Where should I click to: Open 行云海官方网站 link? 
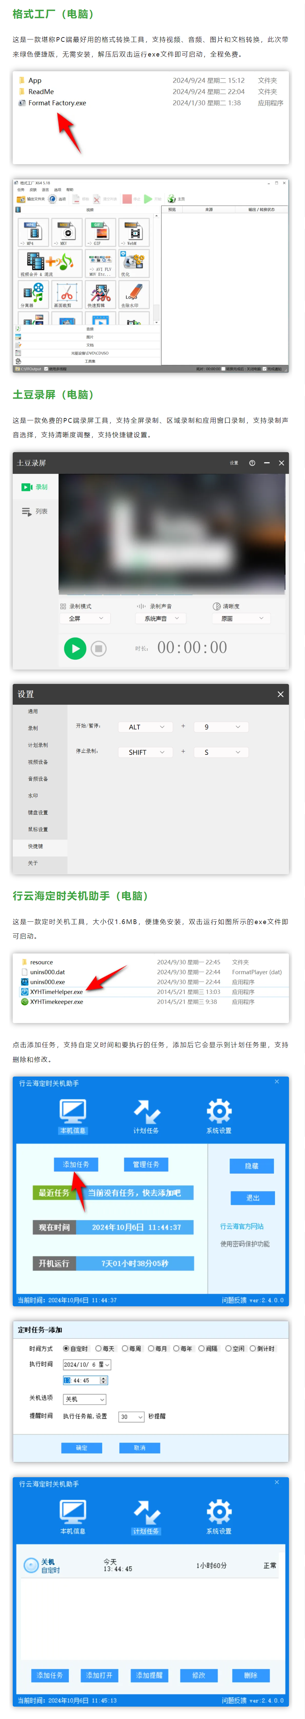click(x=241, y=1226)
